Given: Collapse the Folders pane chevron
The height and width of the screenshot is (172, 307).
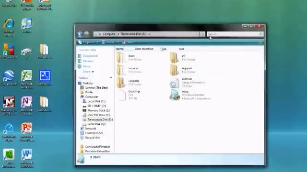Looking at the screenshot, I should 111,77.
